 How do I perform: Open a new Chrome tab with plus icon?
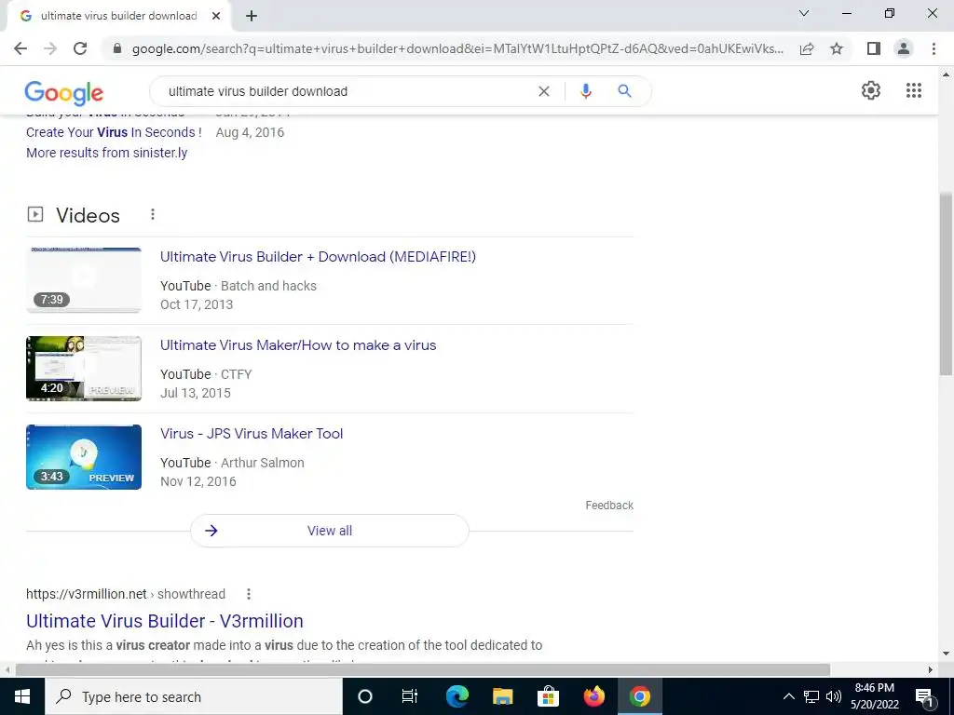coord(252,16)
